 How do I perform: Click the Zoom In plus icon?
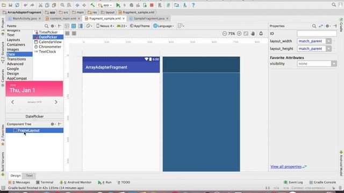(x=239, y=33)
